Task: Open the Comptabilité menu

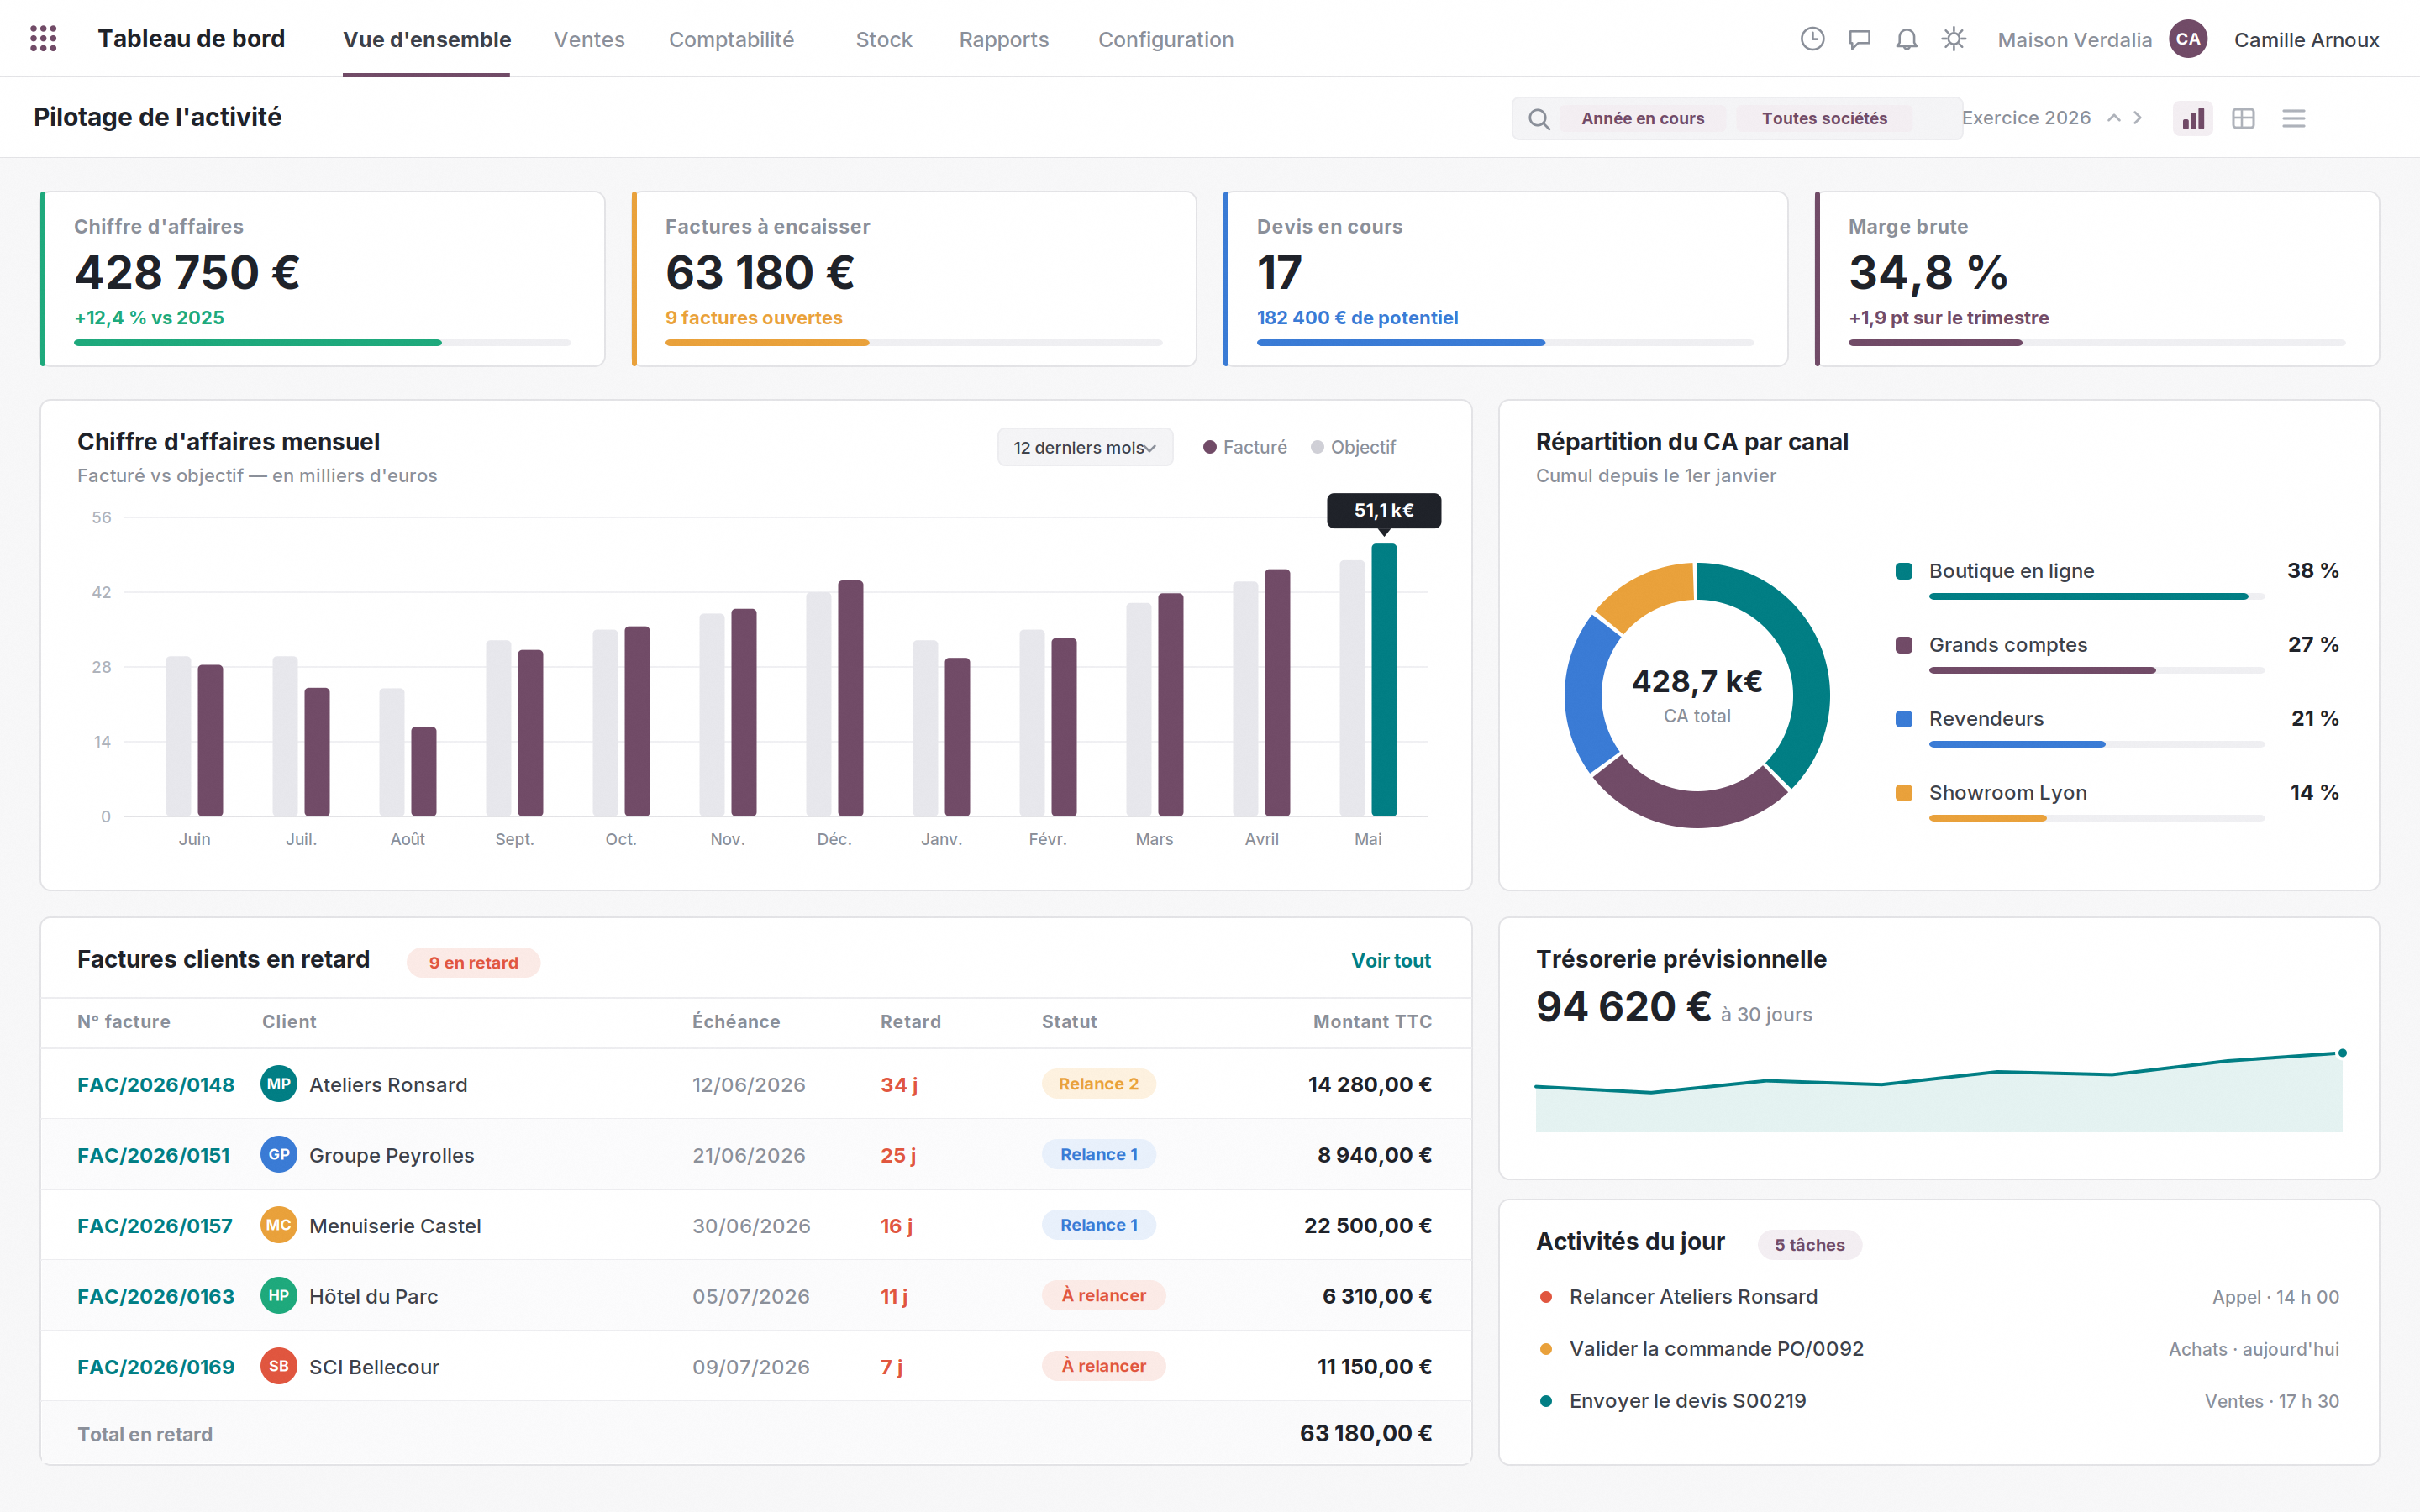Action: click(731, 40)
